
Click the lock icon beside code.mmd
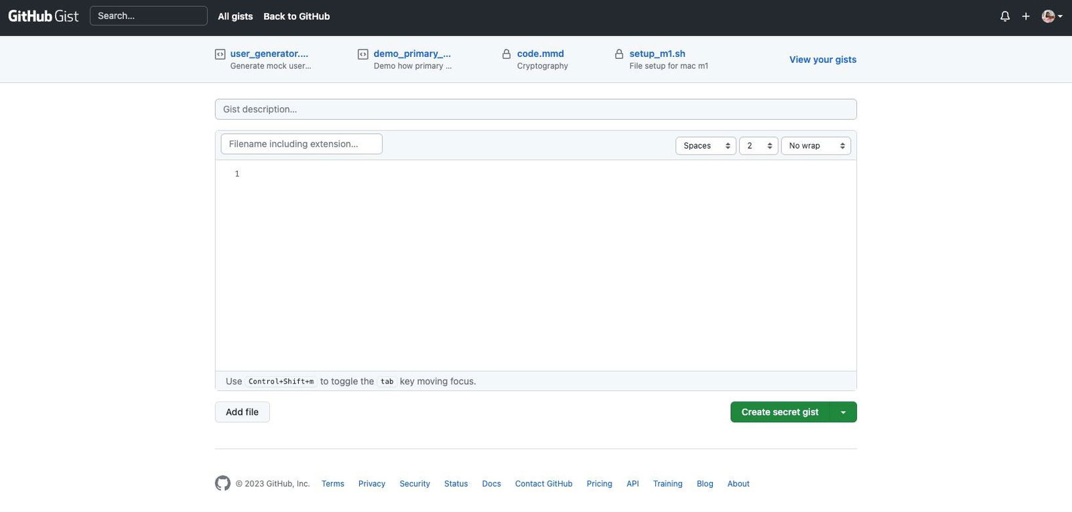507,54
